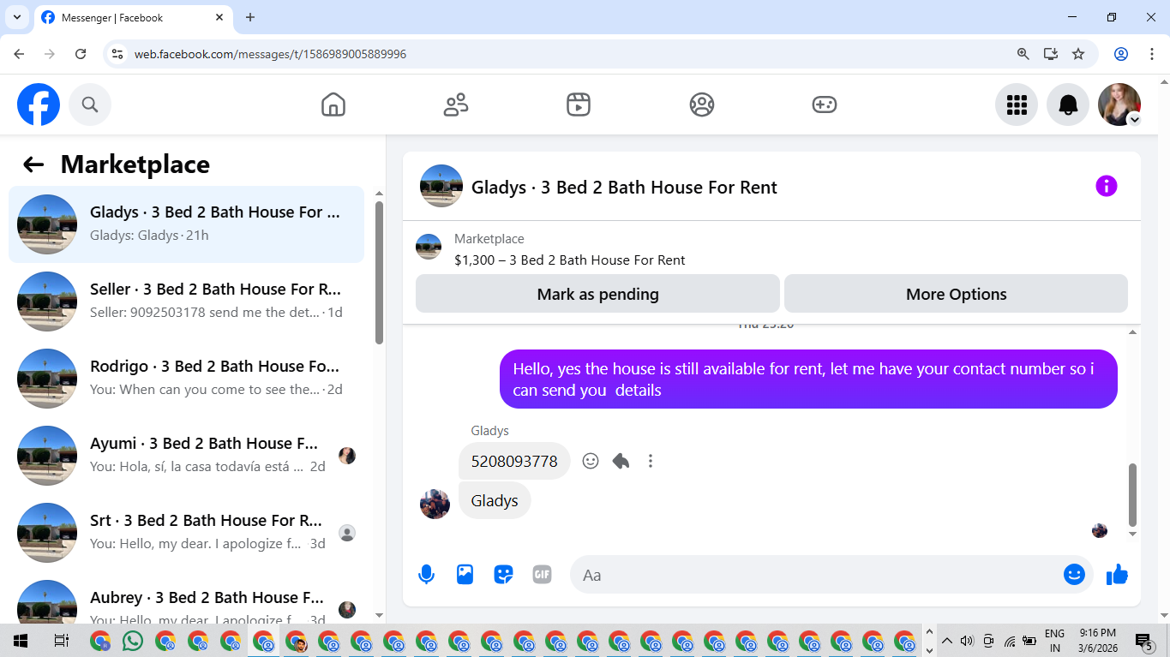Select the purple sent message bubble
1170x657 pixels.
[x=808, y=379]
